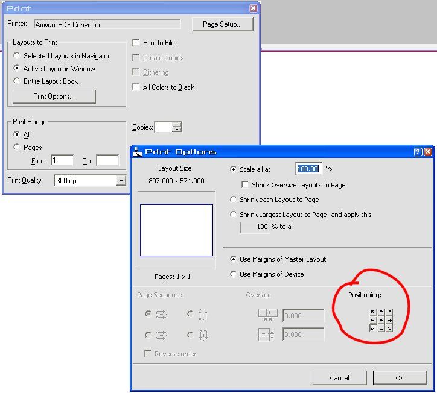437x393 pixels.
Task: Check Shrink Oversize Layouts to Page
Action: click(245, 184)
